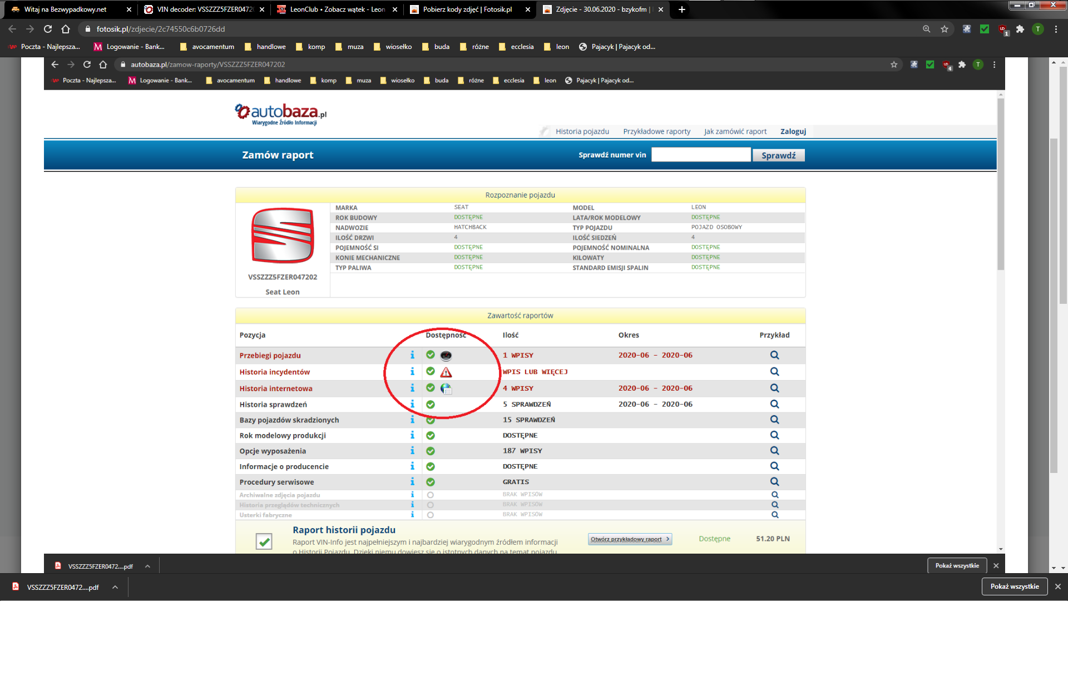Toggle the Raport historii pojazdu checkbox

(264, 541)
